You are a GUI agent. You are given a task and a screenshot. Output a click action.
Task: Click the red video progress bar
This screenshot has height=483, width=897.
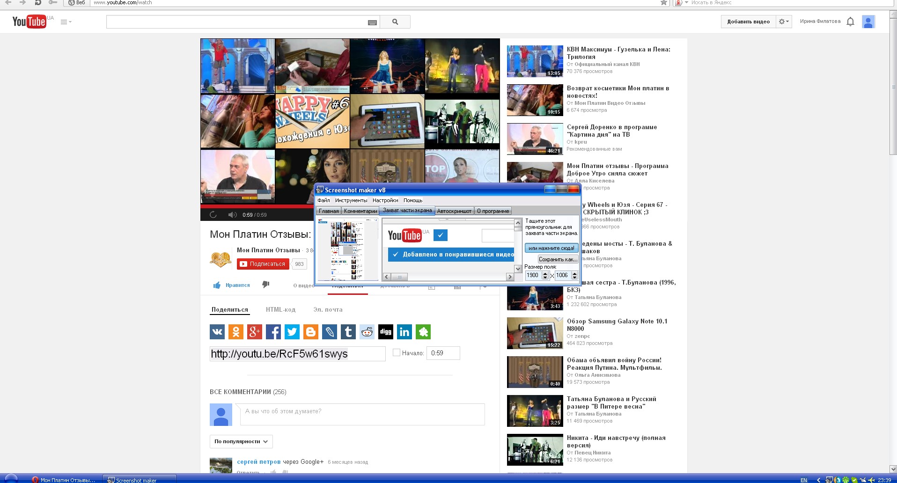coord(257,206)
